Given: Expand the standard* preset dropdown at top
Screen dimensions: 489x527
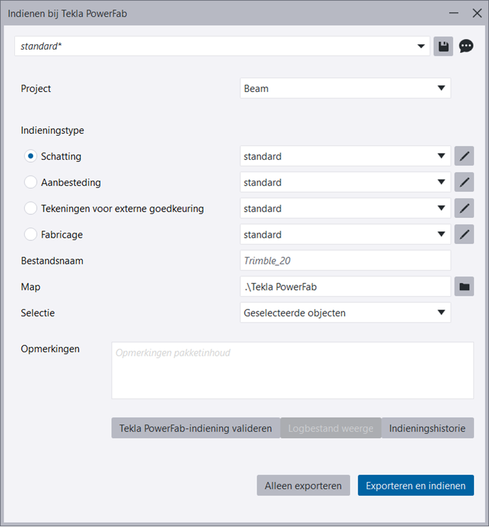Looking at the screenshot, I should point(222,46).
